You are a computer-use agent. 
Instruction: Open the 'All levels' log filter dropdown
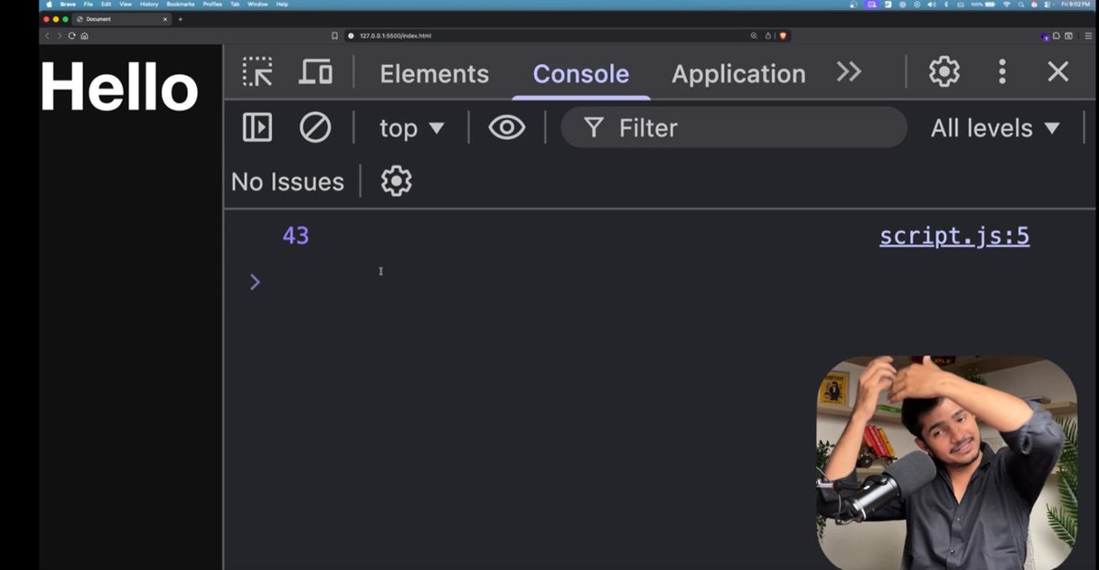pos(996,127)
